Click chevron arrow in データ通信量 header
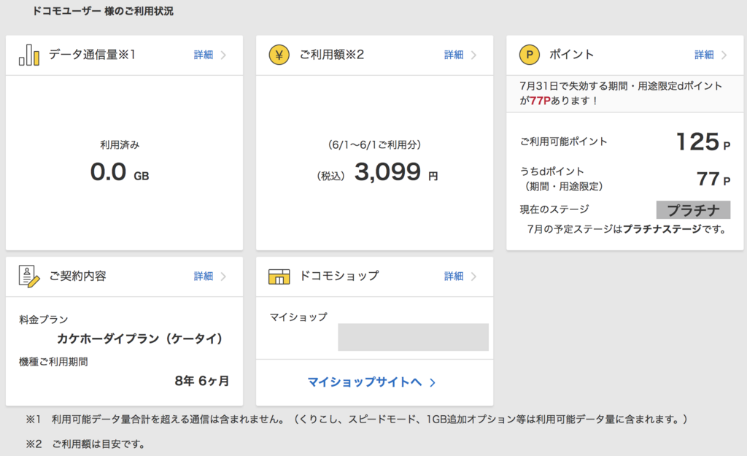Screen dimensions: 747x456 pos(223,55)
